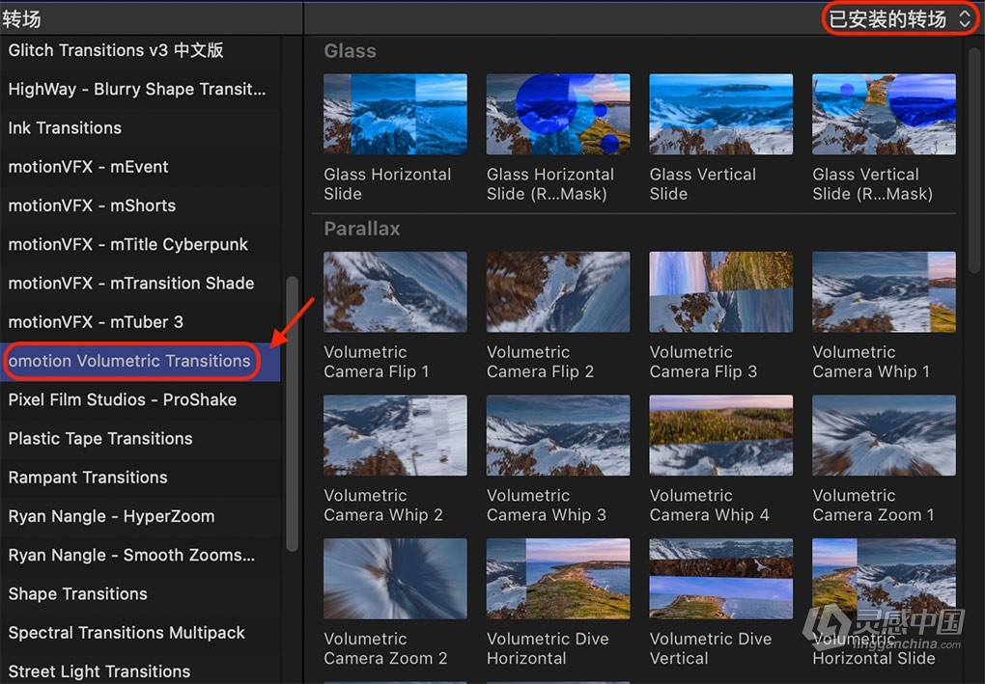The width and height of the screenshot is (985, 684).
Task: Click the category list scrollbar
Action: point(293,413)
